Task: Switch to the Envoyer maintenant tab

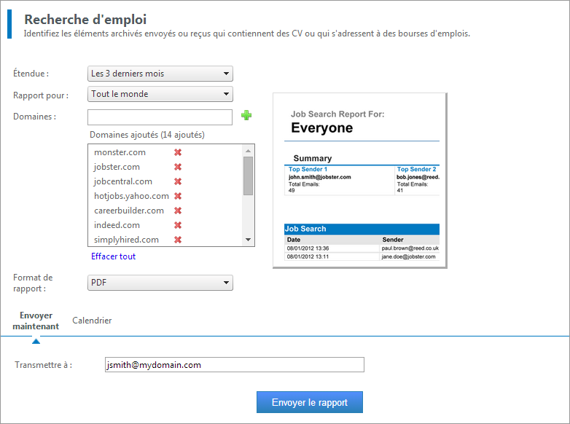Action: (36, 321)
